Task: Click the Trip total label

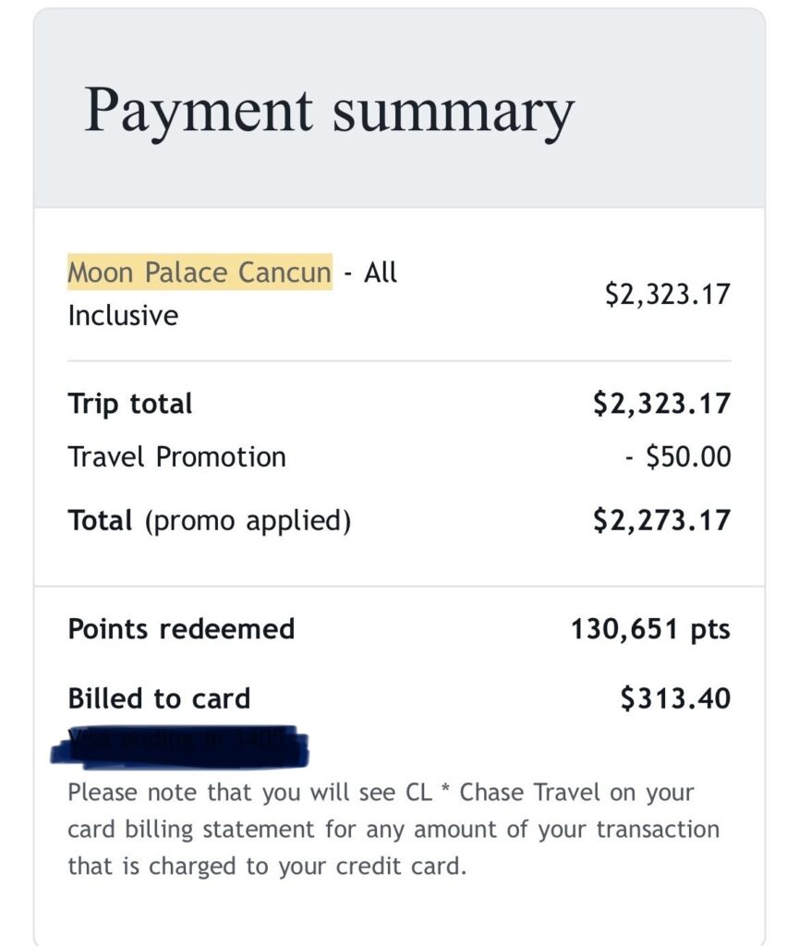Action: click(130, 404)
